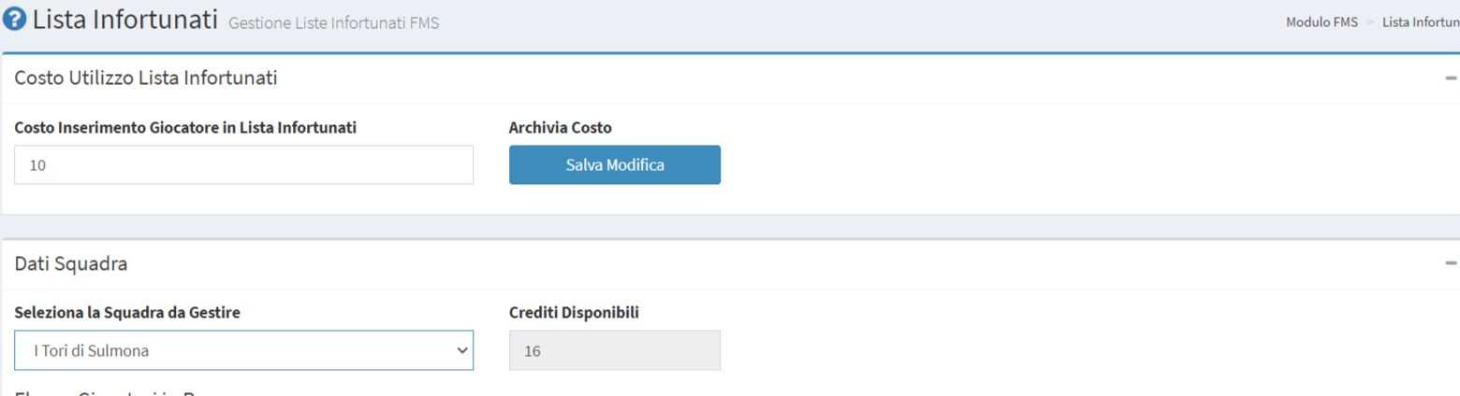Click the Costo Utilizzo Lista Infortunati header text
The image size is (1460, 396).
[x=146, y=78]
